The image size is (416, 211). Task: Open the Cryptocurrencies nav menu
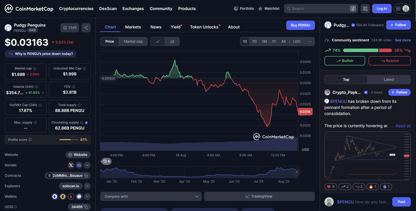coord(76,9)
